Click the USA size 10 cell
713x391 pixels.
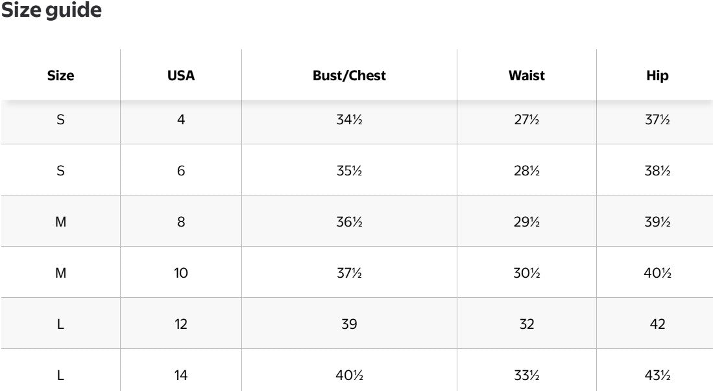point(181,273)
